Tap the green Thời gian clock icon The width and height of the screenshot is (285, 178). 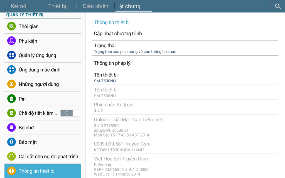coord(11,26)
